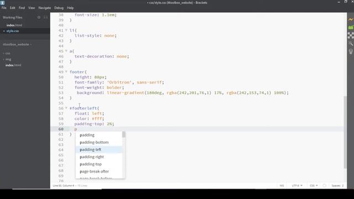The image size is (354, 199).
Task: Click the editor vertical scrollbar thumb
Action: click(345, 132)
